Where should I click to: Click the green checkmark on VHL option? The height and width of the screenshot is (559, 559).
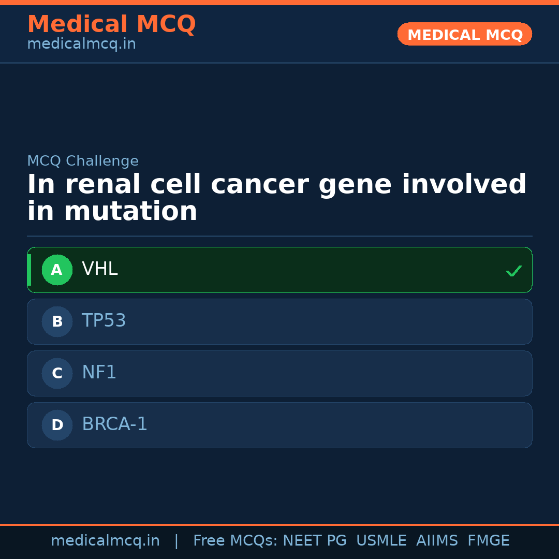pos(513,271)
